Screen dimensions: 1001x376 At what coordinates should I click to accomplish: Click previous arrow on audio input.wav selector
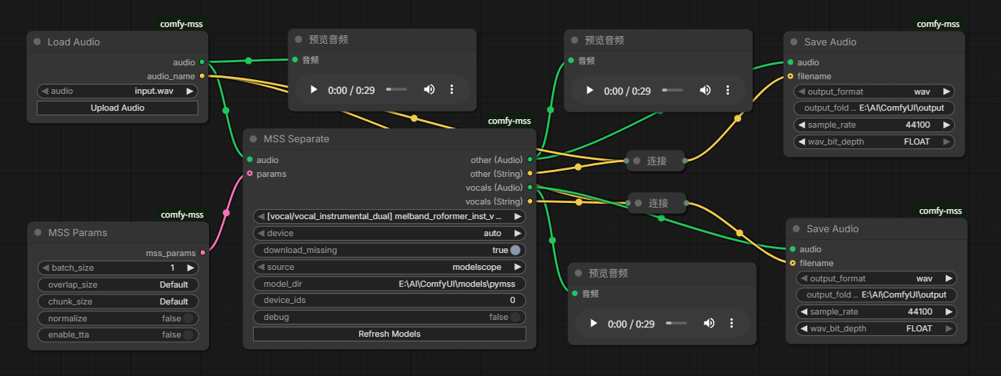45,91
